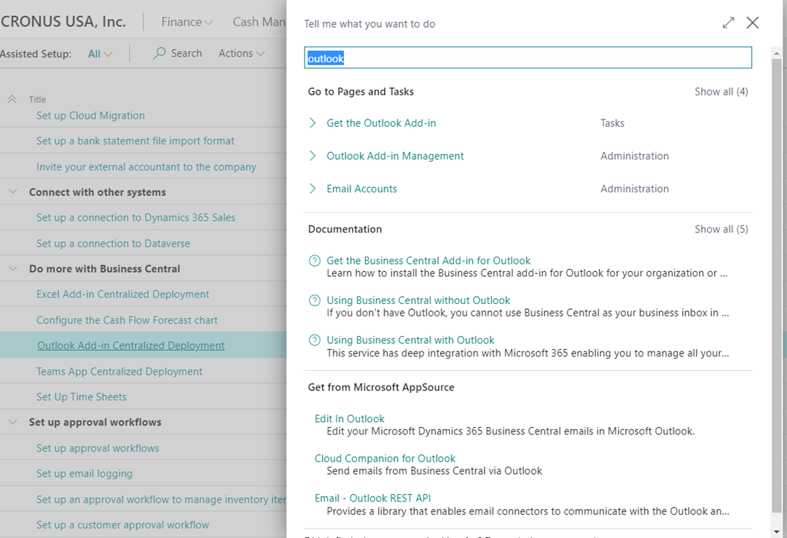Click help icon for Using Business Central with Outlook
This screenshot has width=787, height=538.
315,340
